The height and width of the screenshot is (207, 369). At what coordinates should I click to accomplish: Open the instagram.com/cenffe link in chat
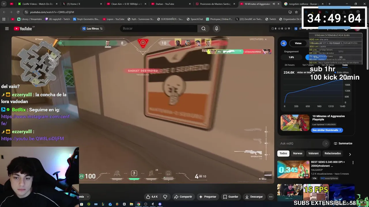35,120
